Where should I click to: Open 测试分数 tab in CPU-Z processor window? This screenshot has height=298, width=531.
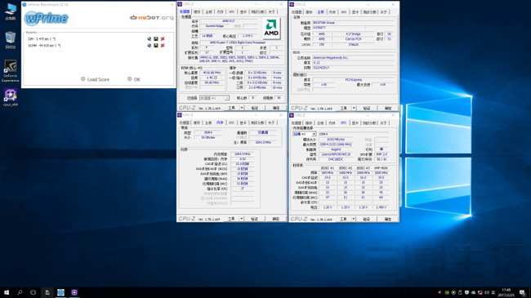point(257,12)
